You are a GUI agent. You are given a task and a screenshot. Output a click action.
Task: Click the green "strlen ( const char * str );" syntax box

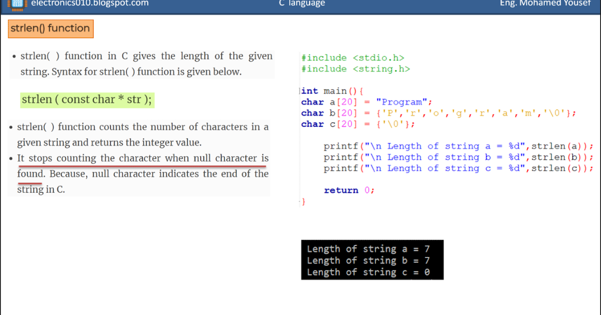[87, 99]
